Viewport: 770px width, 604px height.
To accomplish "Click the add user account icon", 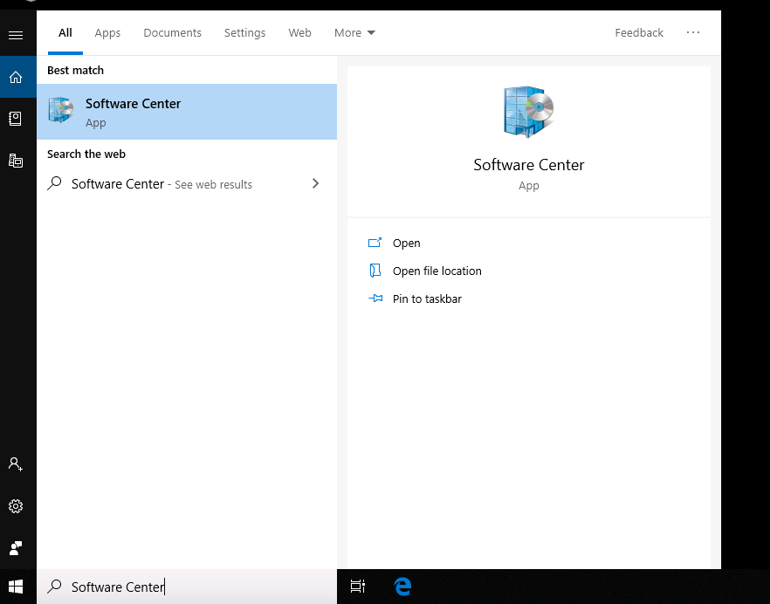I will click(x=16, y=464).
